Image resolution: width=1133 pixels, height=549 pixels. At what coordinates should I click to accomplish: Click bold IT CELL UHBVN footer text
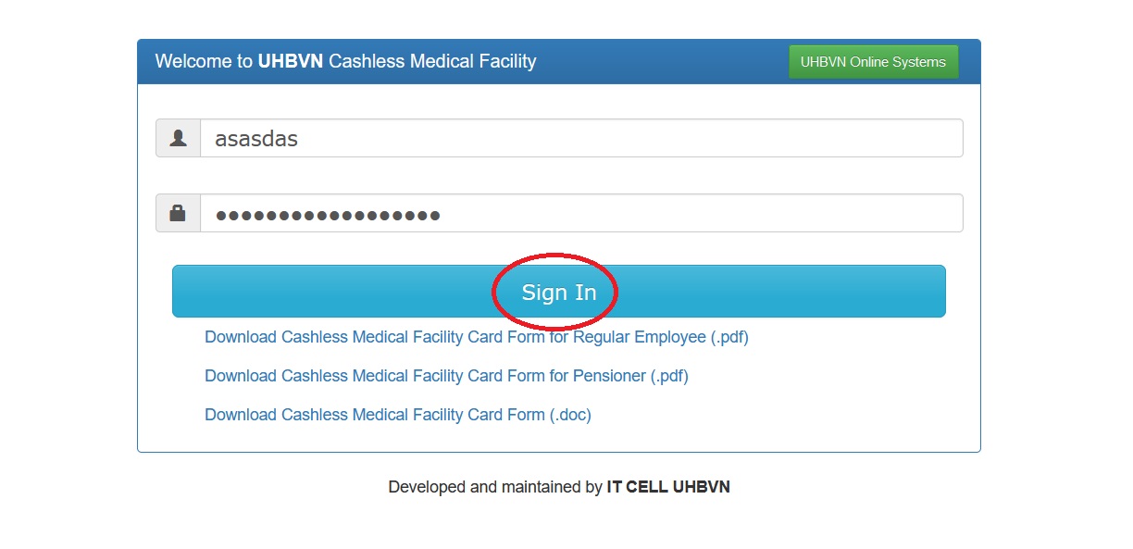coord(668,487)
